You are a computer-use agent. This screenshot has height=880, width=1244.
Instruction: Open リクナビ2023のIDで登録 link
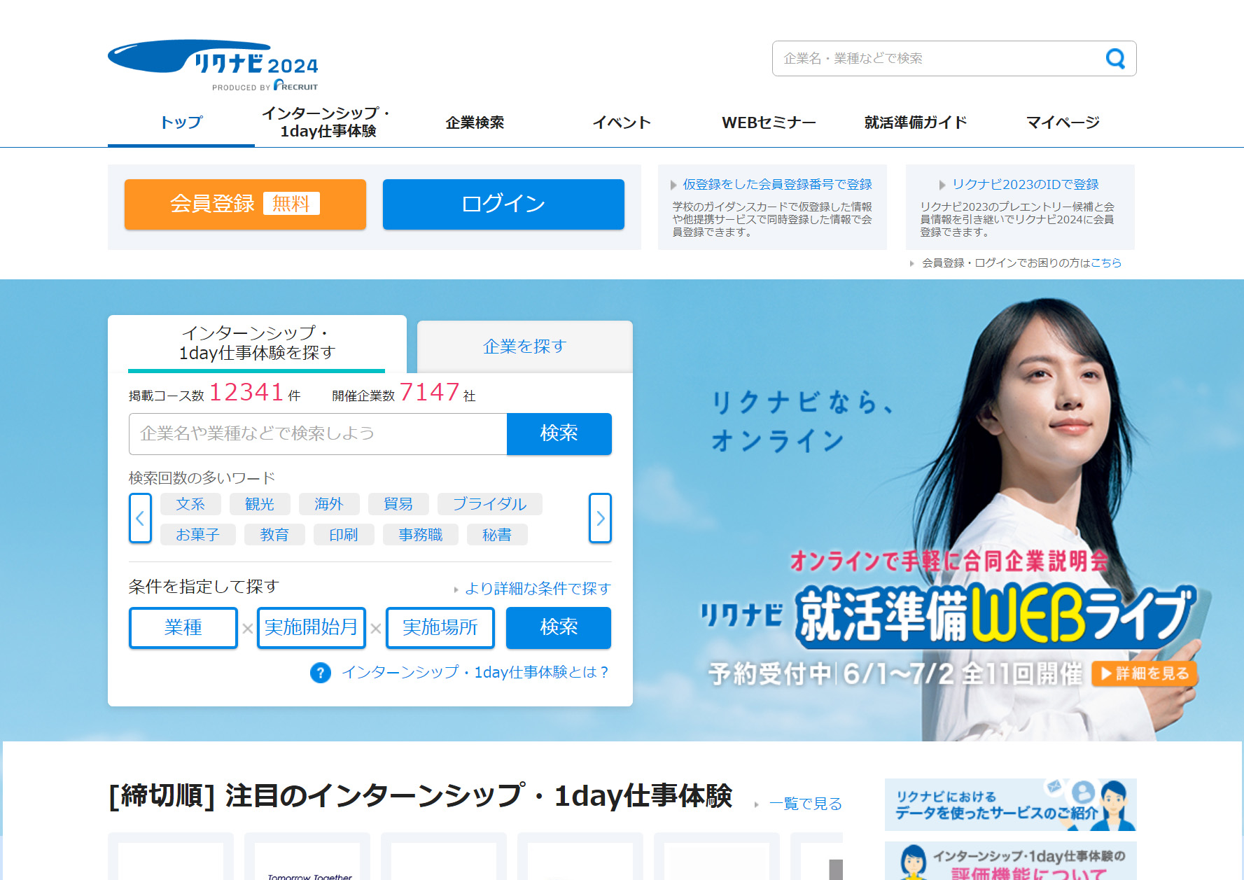coord(1026,184)
